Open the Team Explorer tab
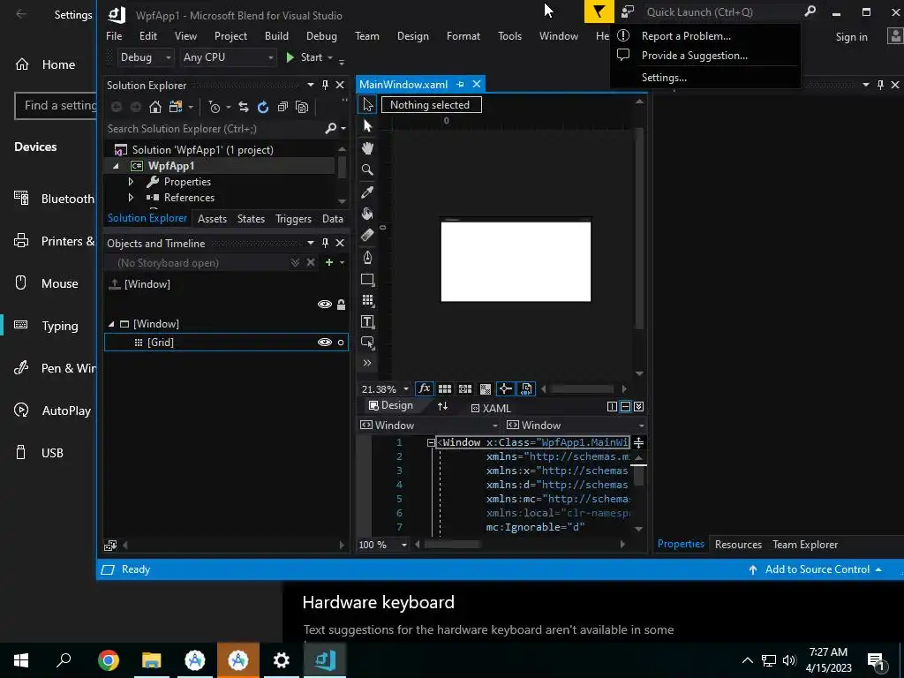 (x=805, y=544)
